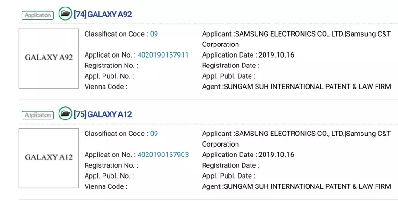The image size is (398, 201).
Task: Open the [75] GALAXY A12 title link
Action: tap(103, 114)
